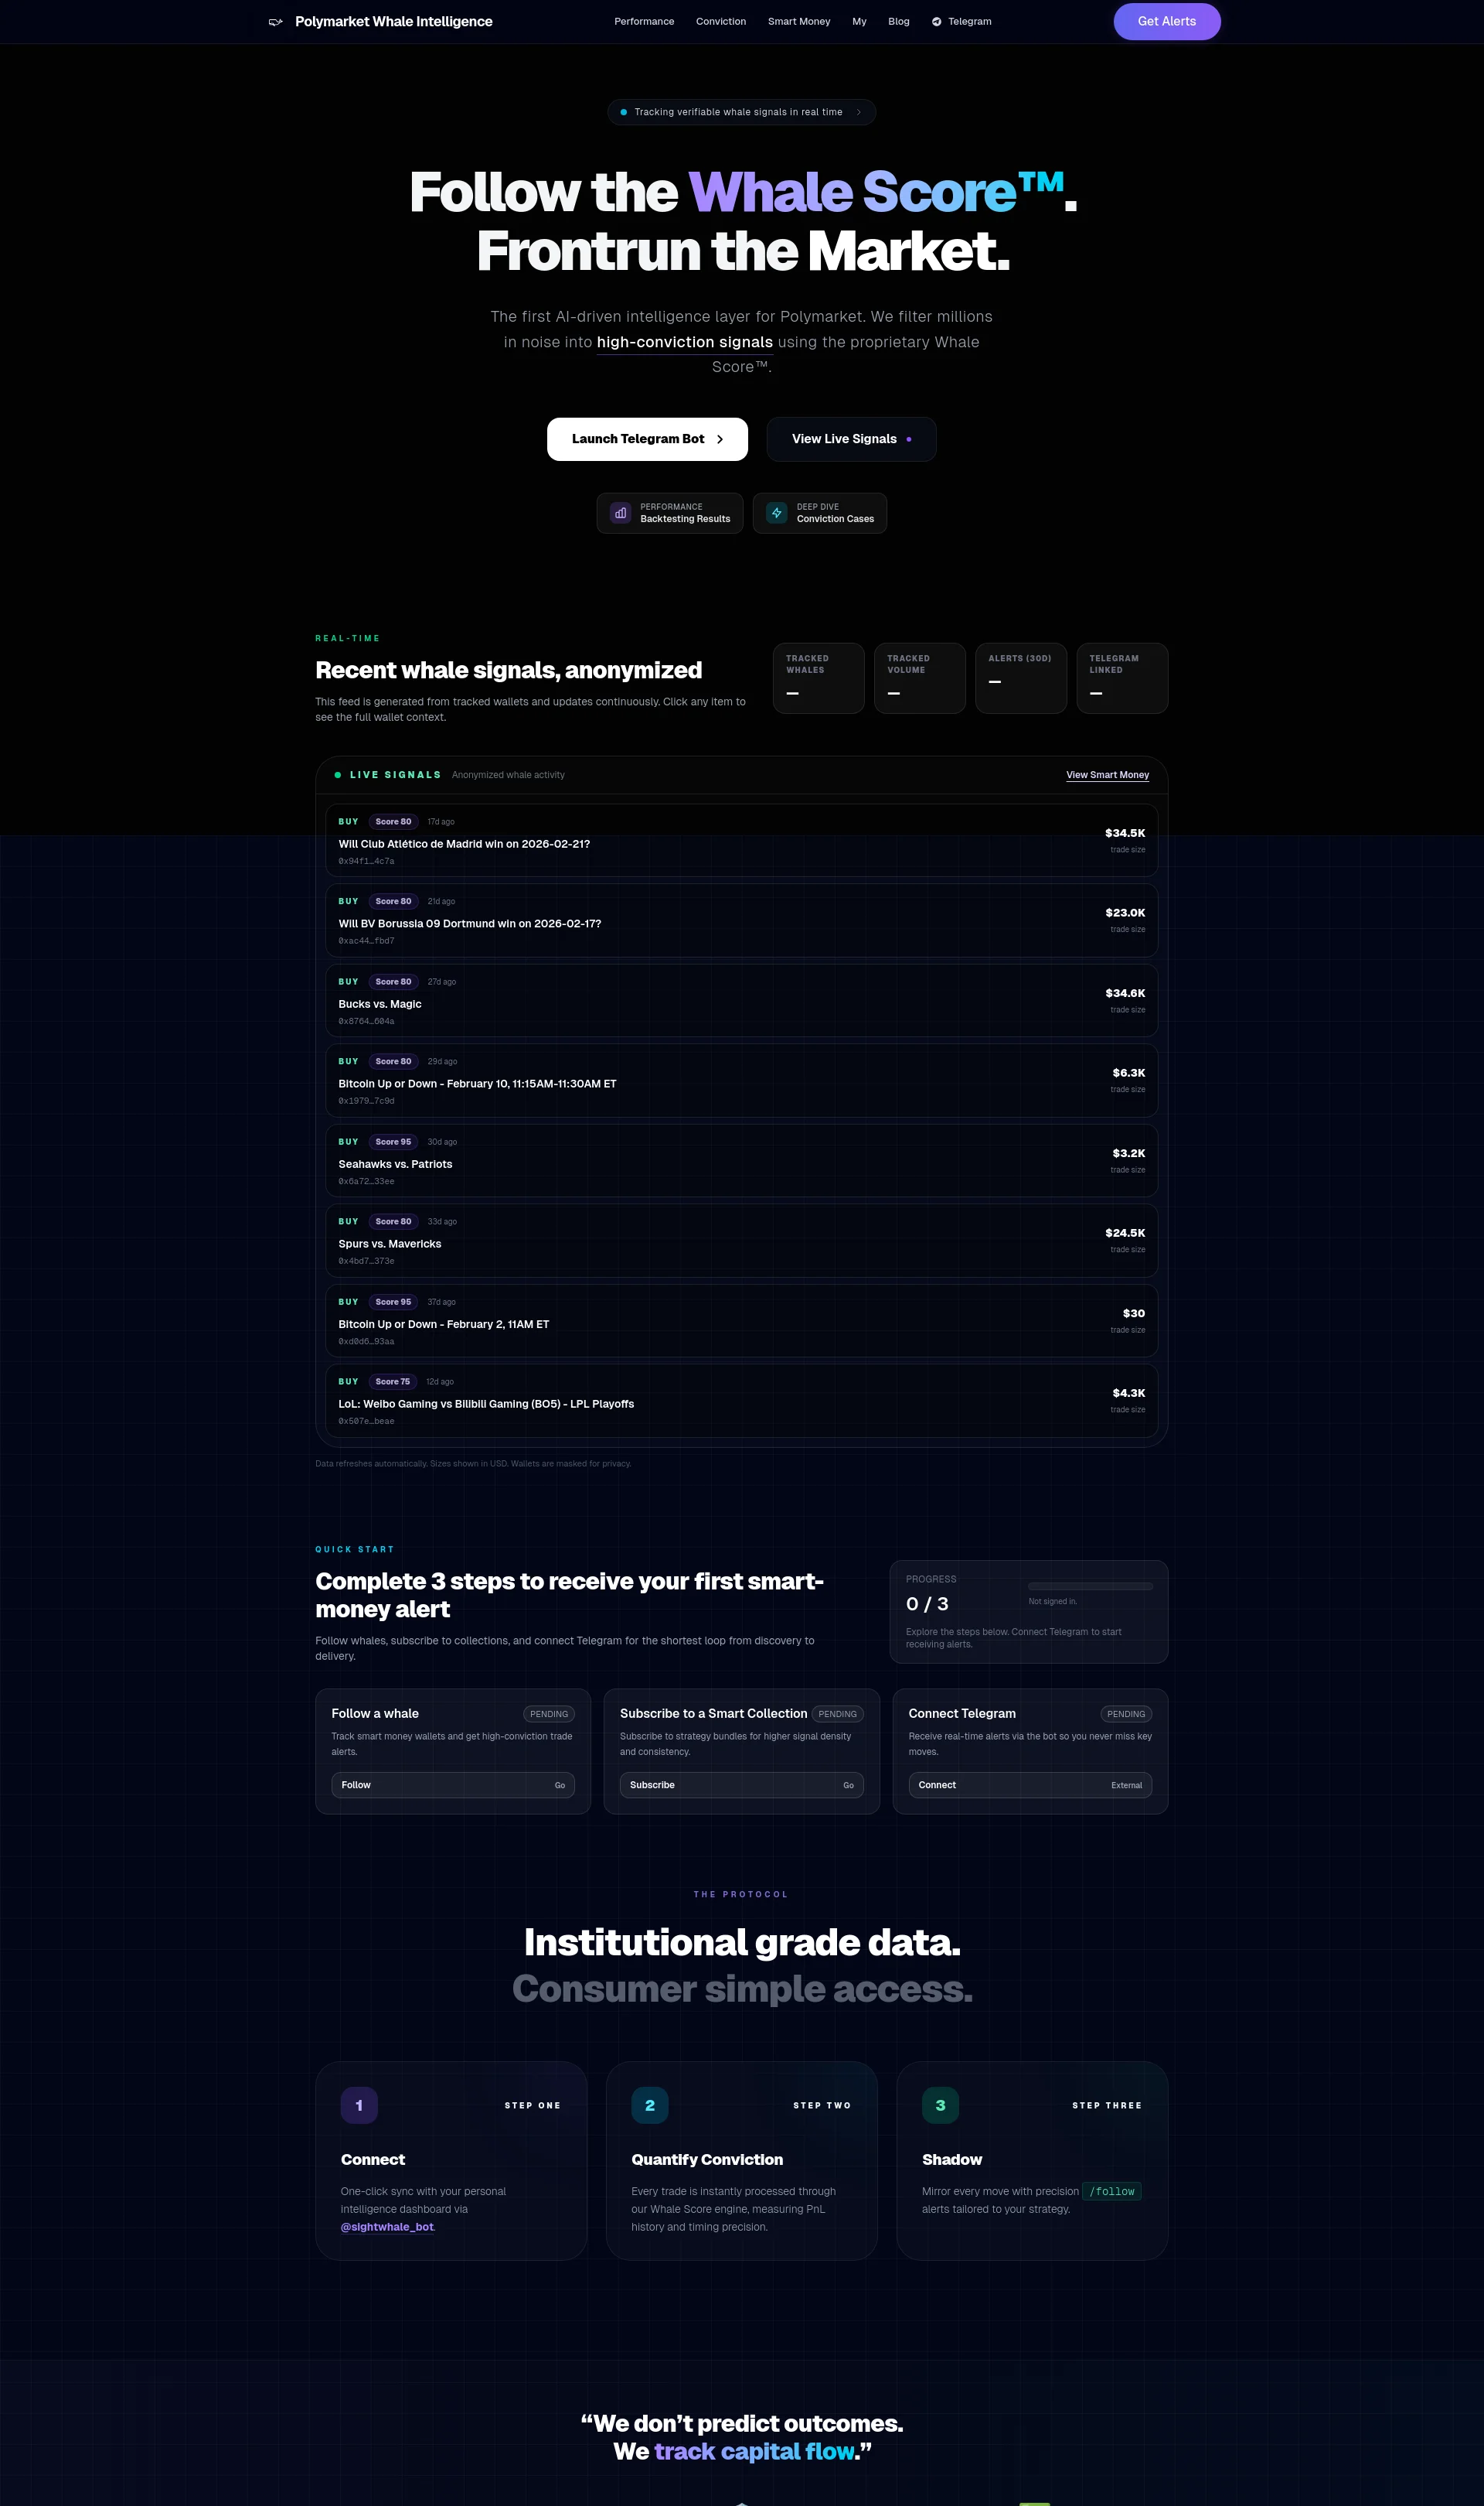
Task: Click the step 3 number badge
Action: click(x=940, y=2105)
